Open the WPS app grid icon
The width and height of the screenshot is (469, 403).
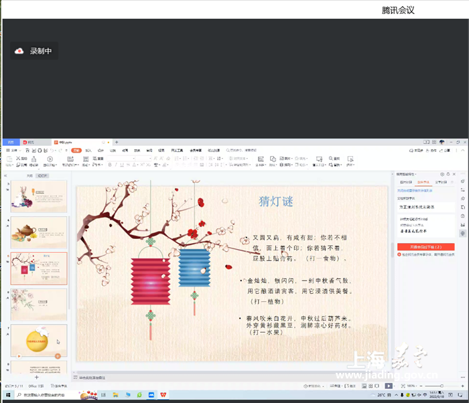pos(434,142)
